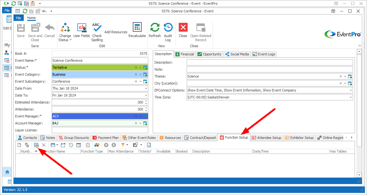This screenshot has width=367, height=195.
Task: Click the move down arrow icon
Action: [x=114, y=145]
